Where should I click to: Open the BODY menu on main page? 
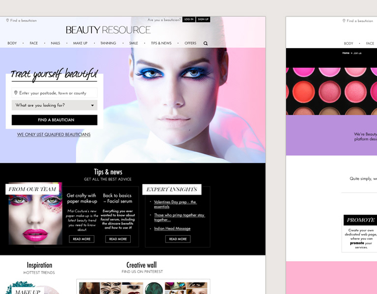tap(12, 43)
